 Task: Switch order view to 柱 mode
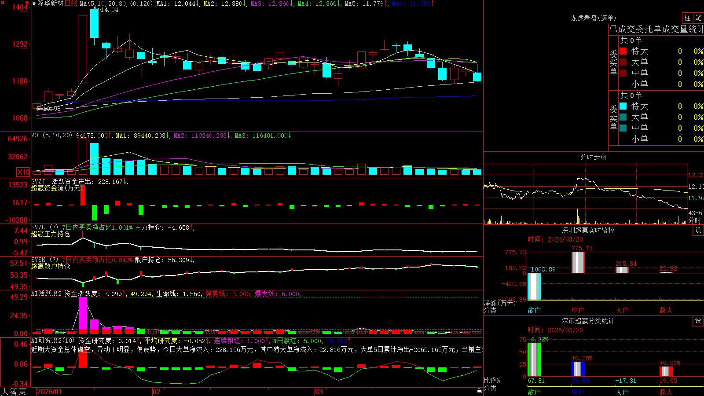point(687,18)
